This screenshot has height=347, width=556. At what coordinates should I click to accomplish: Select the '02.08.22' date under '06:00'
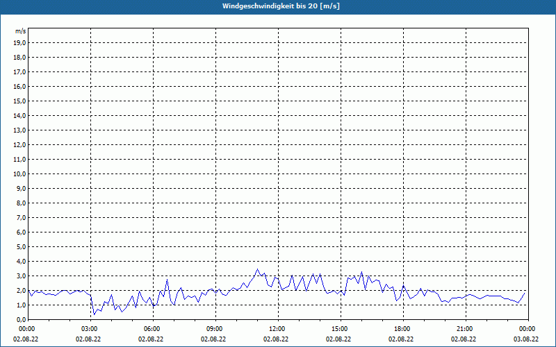[151, 339]
